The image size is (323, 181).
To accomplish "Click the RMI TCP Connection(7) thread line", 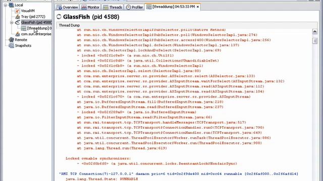I will tap(179, 174).
